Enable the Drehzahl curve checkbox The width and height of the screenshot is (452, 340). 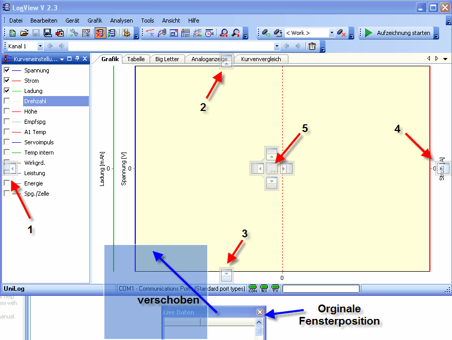[7, 101]
